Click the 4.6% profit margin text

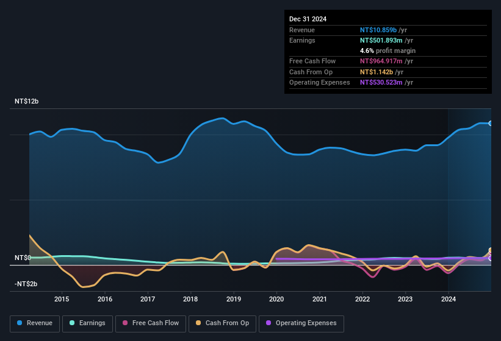[387, 51]
